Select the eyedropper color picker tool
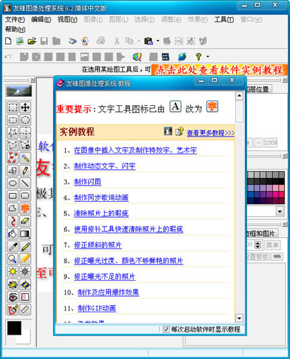Image resolution: width=290 pixels, height=359 pixels. pos(13,247)
